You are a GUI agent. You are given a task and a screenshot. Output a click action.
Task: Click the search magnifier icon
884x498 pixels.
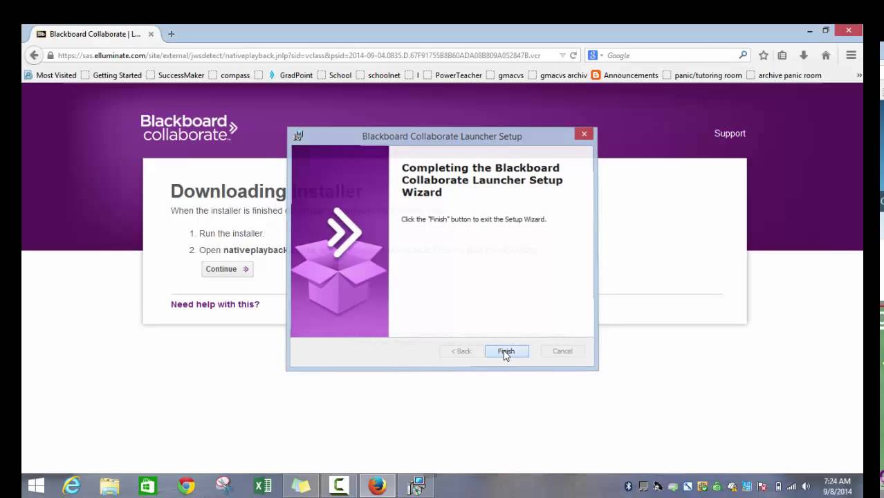coord(743,55)
